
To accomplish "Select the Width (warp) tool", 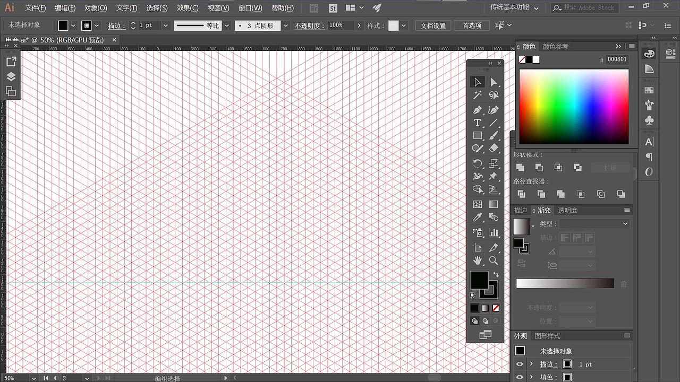I will tap(477, 176).
